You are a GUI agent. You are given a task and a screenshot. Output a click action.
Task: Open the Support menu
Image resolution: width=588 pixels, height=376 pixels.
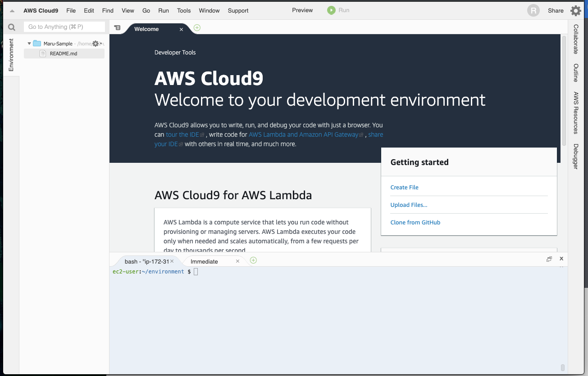point(238,10)
